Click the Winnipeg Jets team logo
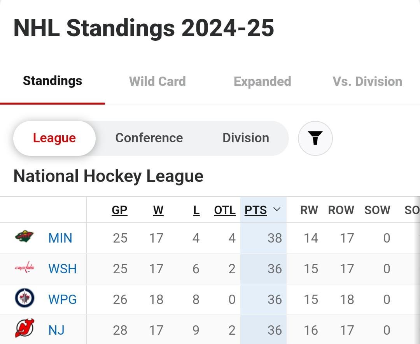Screen dimensions: 420x344 pos(24,299)
